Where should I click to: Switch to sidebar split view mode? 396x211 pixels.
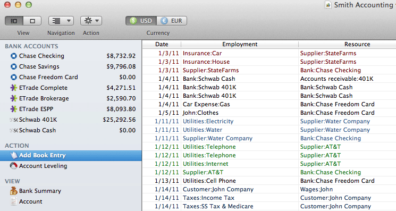tap(14, 21)
